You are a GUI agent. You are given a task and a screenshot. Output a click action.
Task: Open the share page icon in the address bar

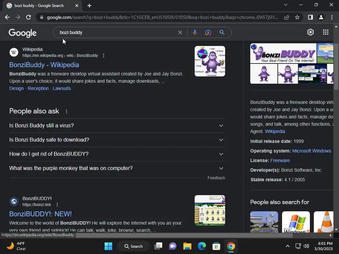pos(287,17)
